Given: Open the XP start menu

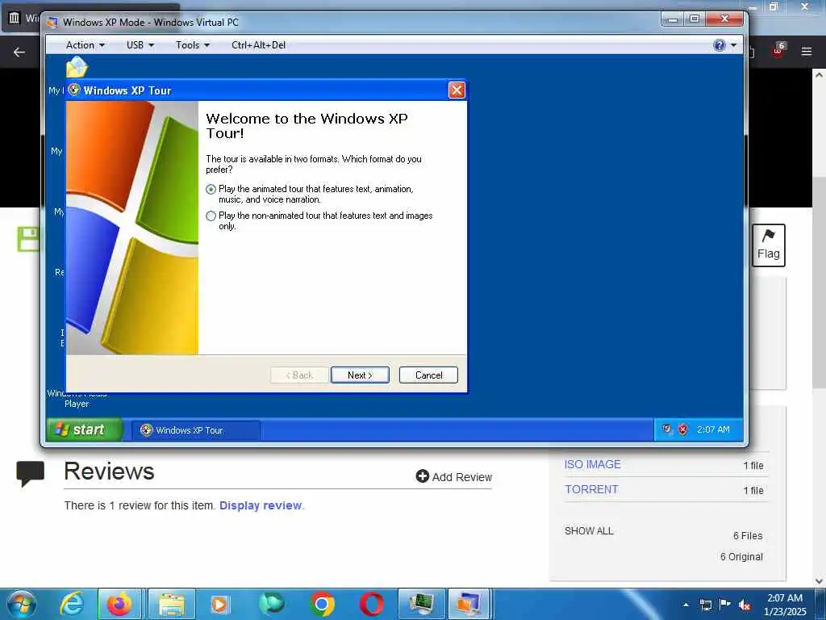Looking at the screenshot, I should click(84, 429).
